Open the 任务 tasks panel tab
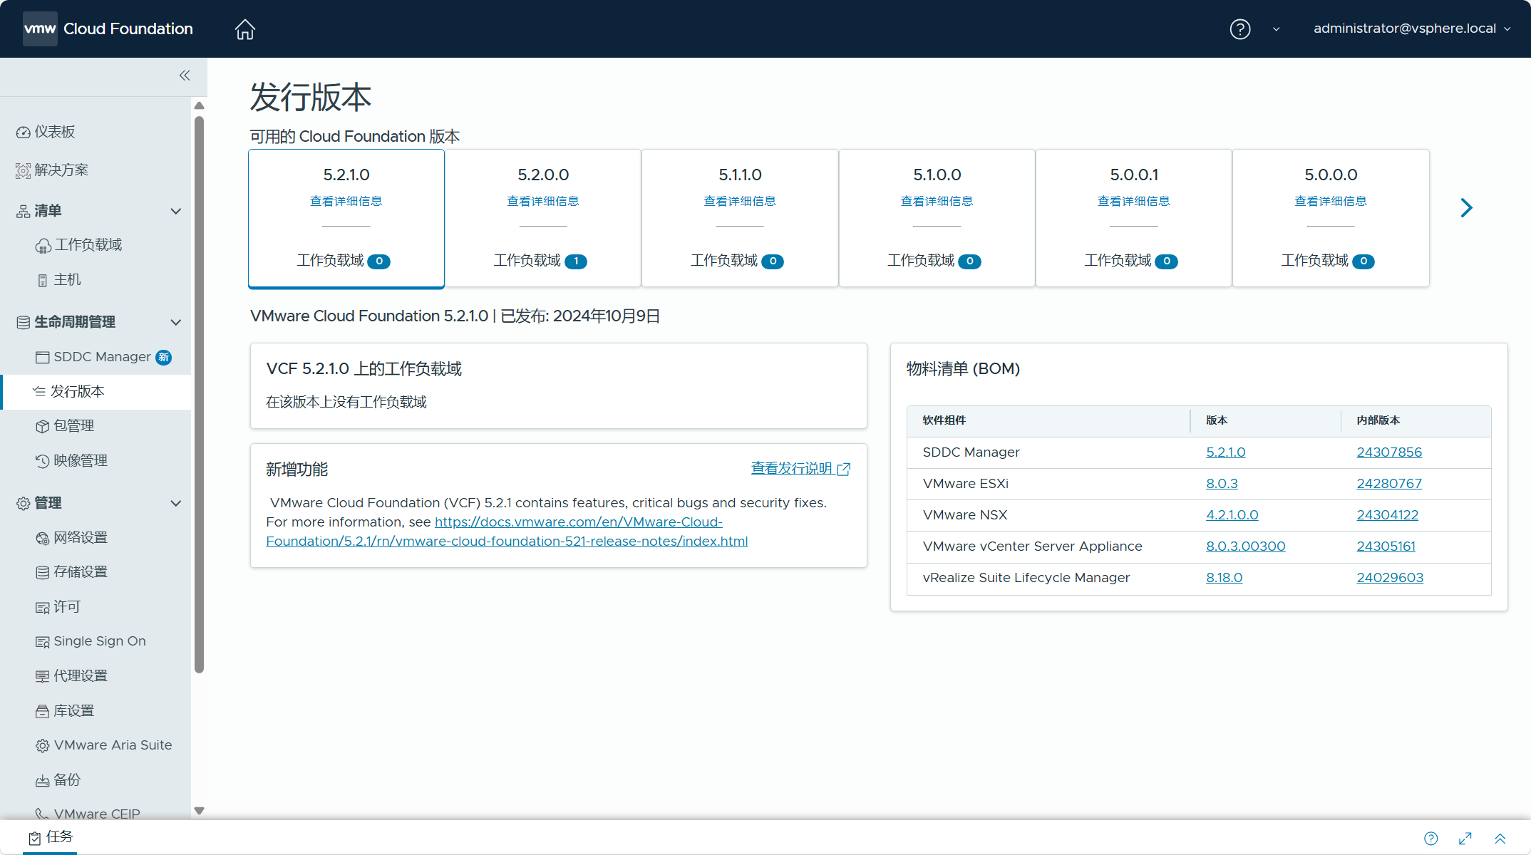The height and width of the screenshot is (855, 1531). (x=51, y=837)
